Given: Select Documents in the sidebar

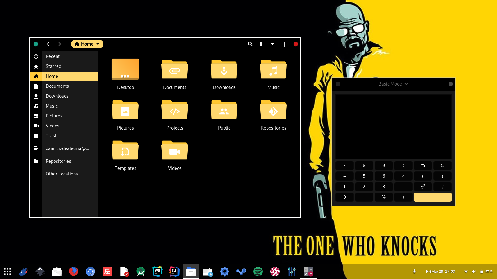Looking at the screenshot, I should tap(64, 86).
